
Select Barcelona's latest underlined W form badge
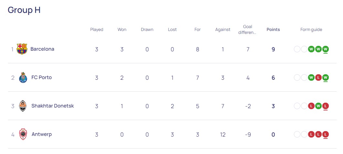pyautogui.click(x=326, y=49)
